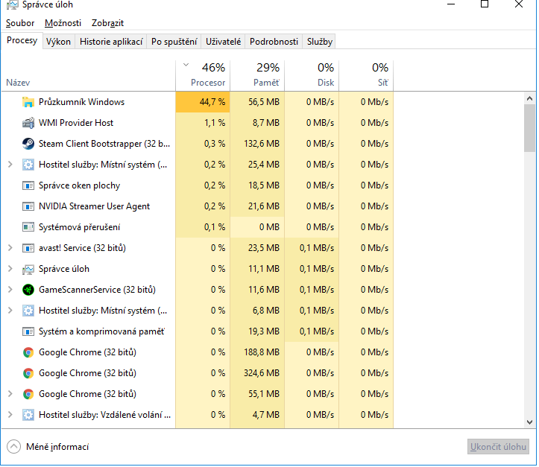This screenshot has height=467, width=539.
Task: Click the NVIDIA Streamer User Agent icon
Action: [28, 206]
